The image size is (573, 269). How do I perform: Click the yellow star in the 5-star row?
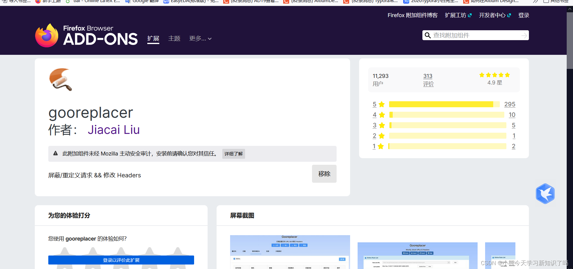pos(382,104)
